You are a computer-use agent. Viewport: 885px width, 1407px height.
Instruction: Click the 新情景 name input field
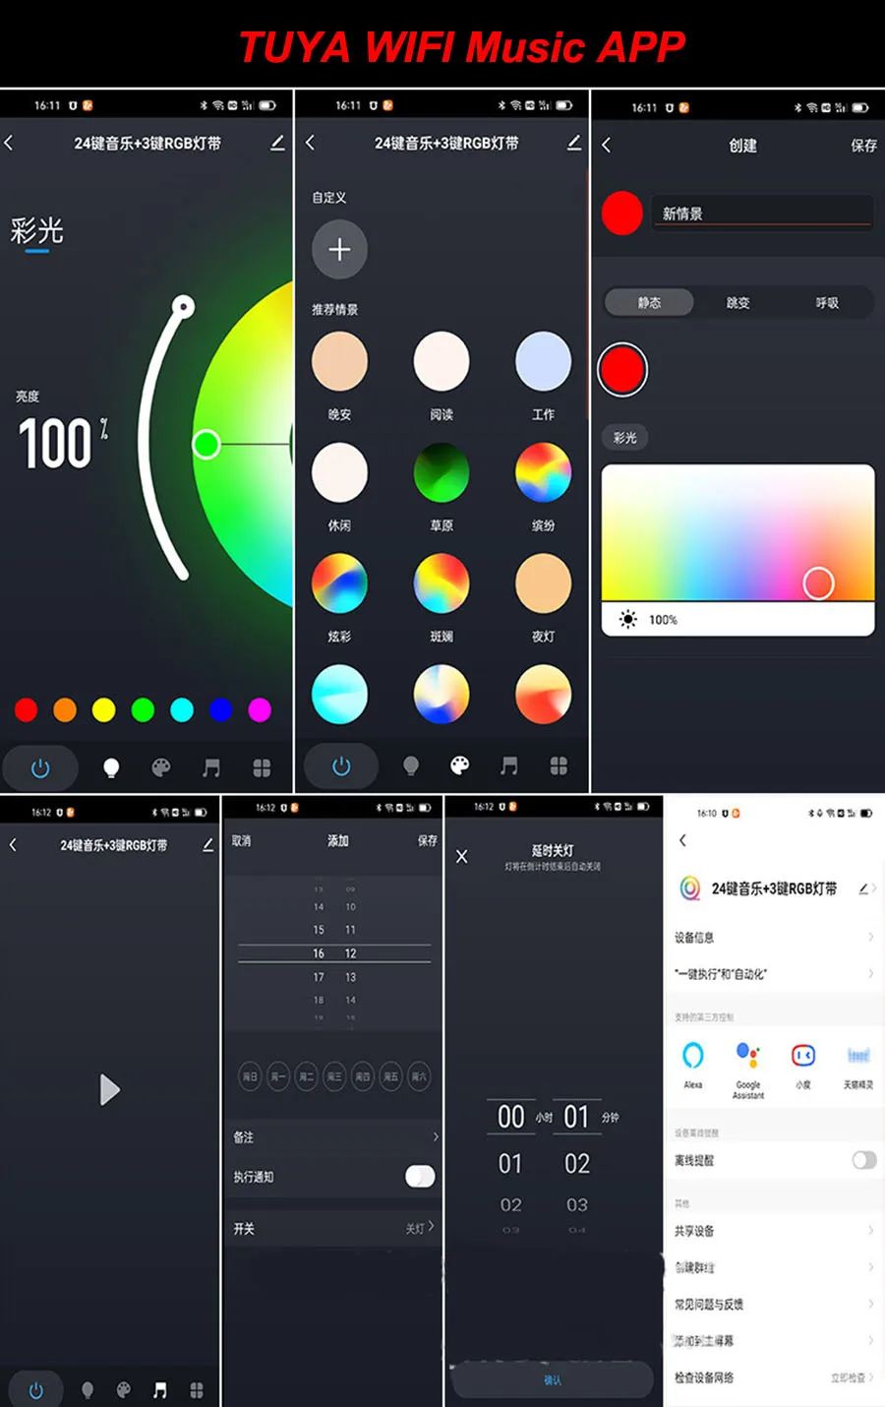point(763,213)
